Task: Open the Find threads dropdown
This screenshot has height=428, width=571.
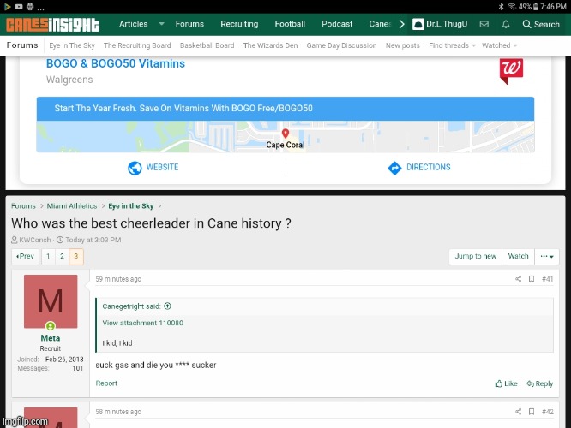Action: [452, 45]
